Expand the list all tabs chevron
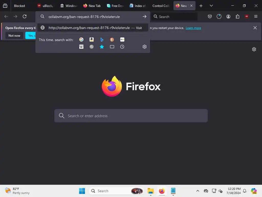 click(211, 6)
